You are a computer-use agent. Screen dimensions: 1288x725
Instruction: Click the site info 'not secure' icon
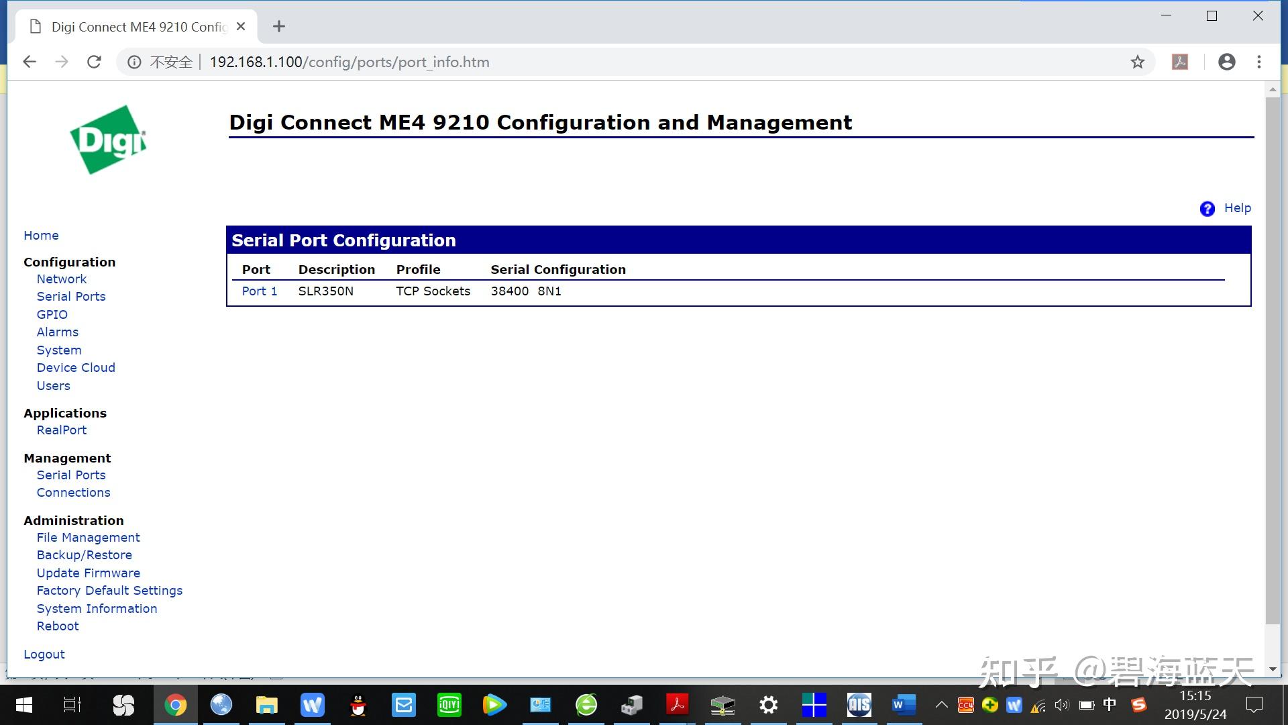(x=135, y=62)
